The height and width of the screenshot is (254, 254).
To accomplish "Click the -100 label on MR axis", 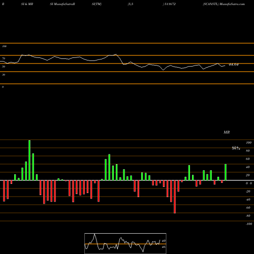I will pos(249,224).
